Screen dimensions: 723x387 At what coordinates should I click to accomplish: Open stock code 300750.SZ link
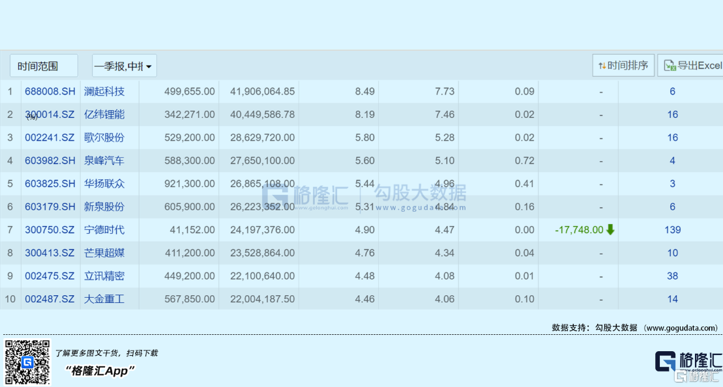click(x=50, y=229)
